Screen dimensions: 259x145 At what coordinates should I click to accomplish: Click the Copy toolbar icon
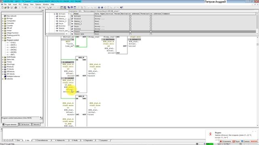(x=23, y=8)
